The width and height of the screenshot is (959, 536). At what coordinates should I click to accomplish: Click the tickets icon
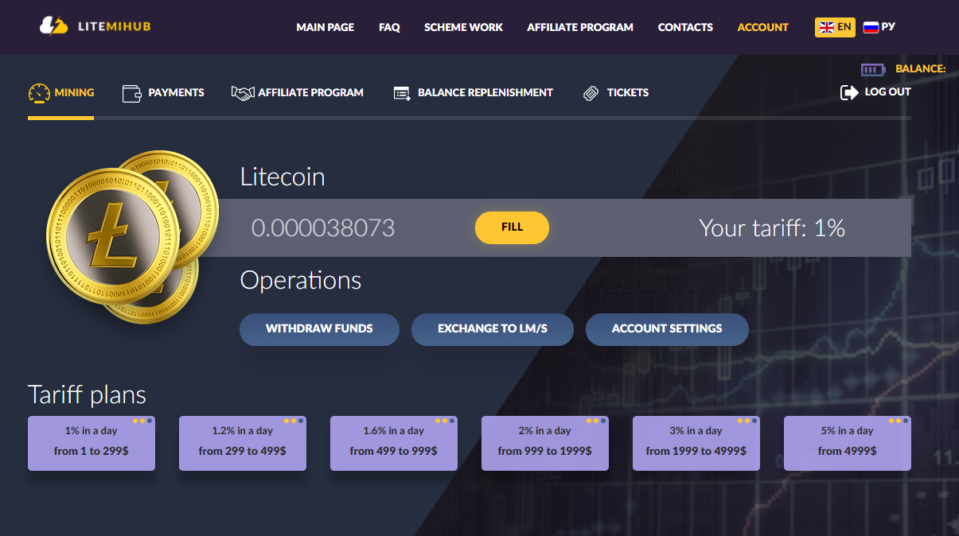click(591, 93)
